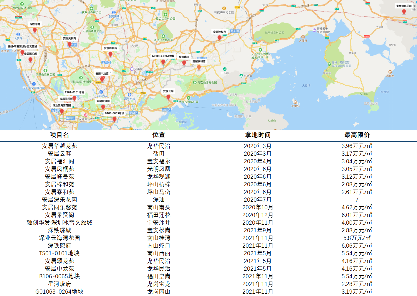Select the 安居景贤阁 location marker
This screenshot has height=296, width=417.
pos(103,107)
